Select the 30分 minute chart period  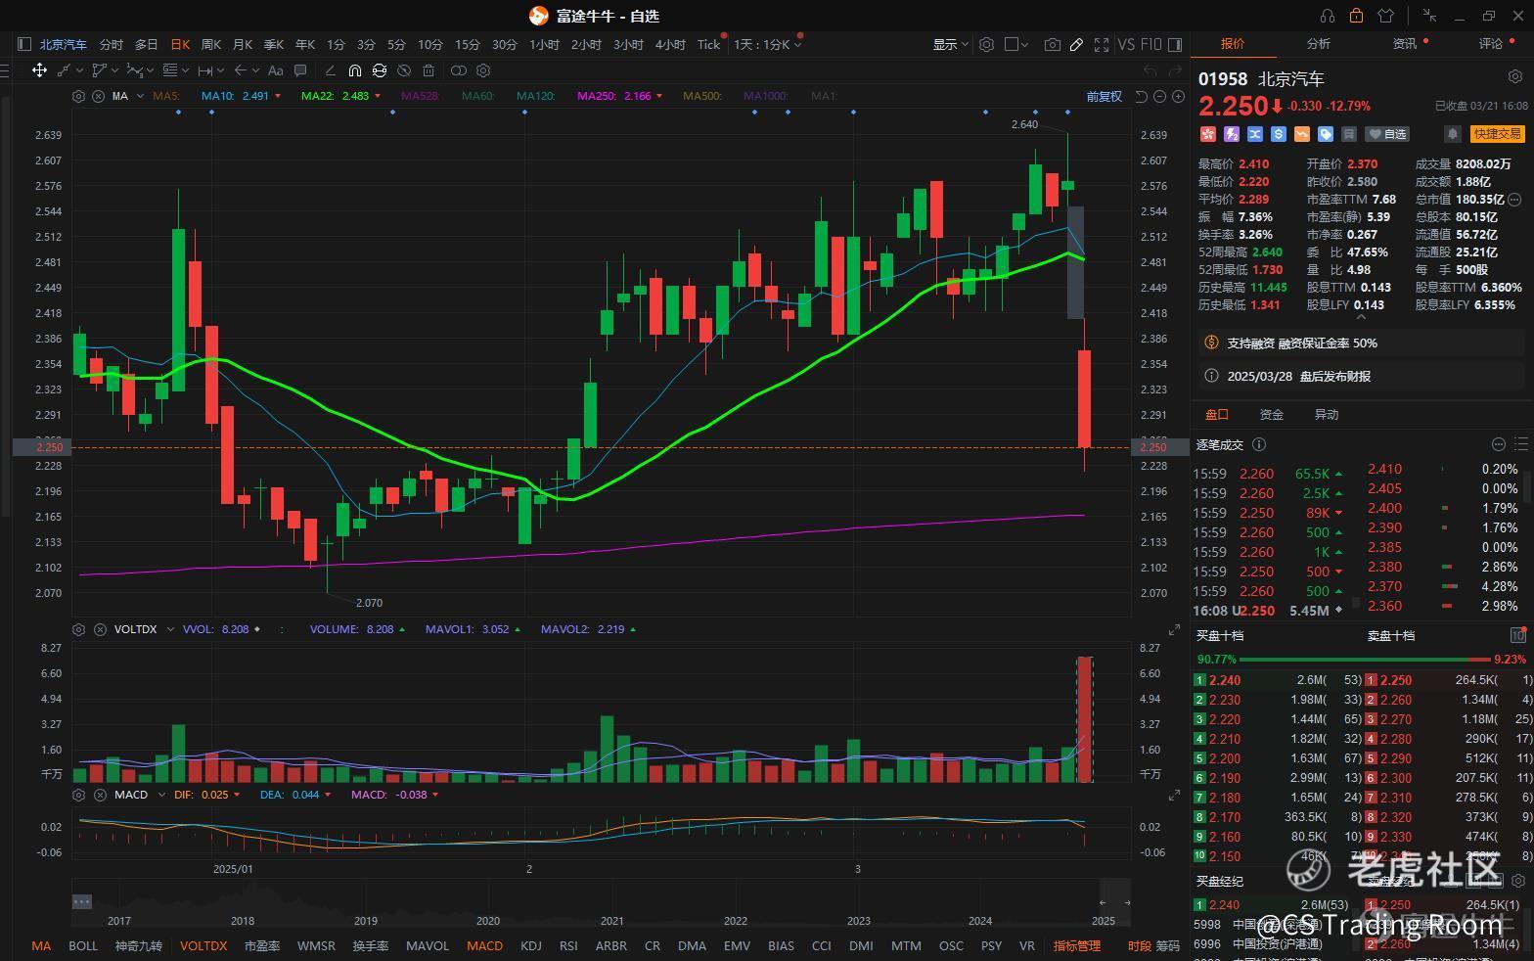[x=505, y=44]
